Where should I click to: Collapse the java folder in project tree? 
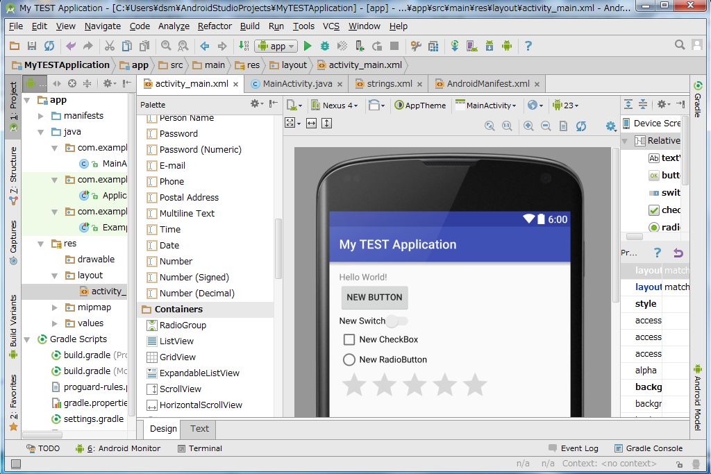pyautogui.click(x=41, y=132)
